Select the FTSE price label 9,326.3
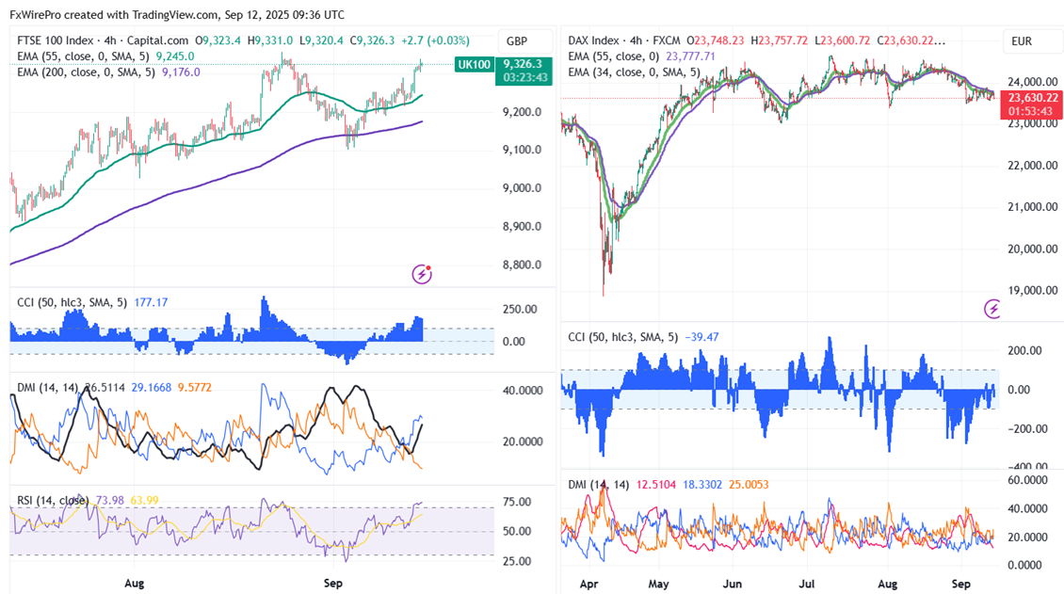 point(523,64)
